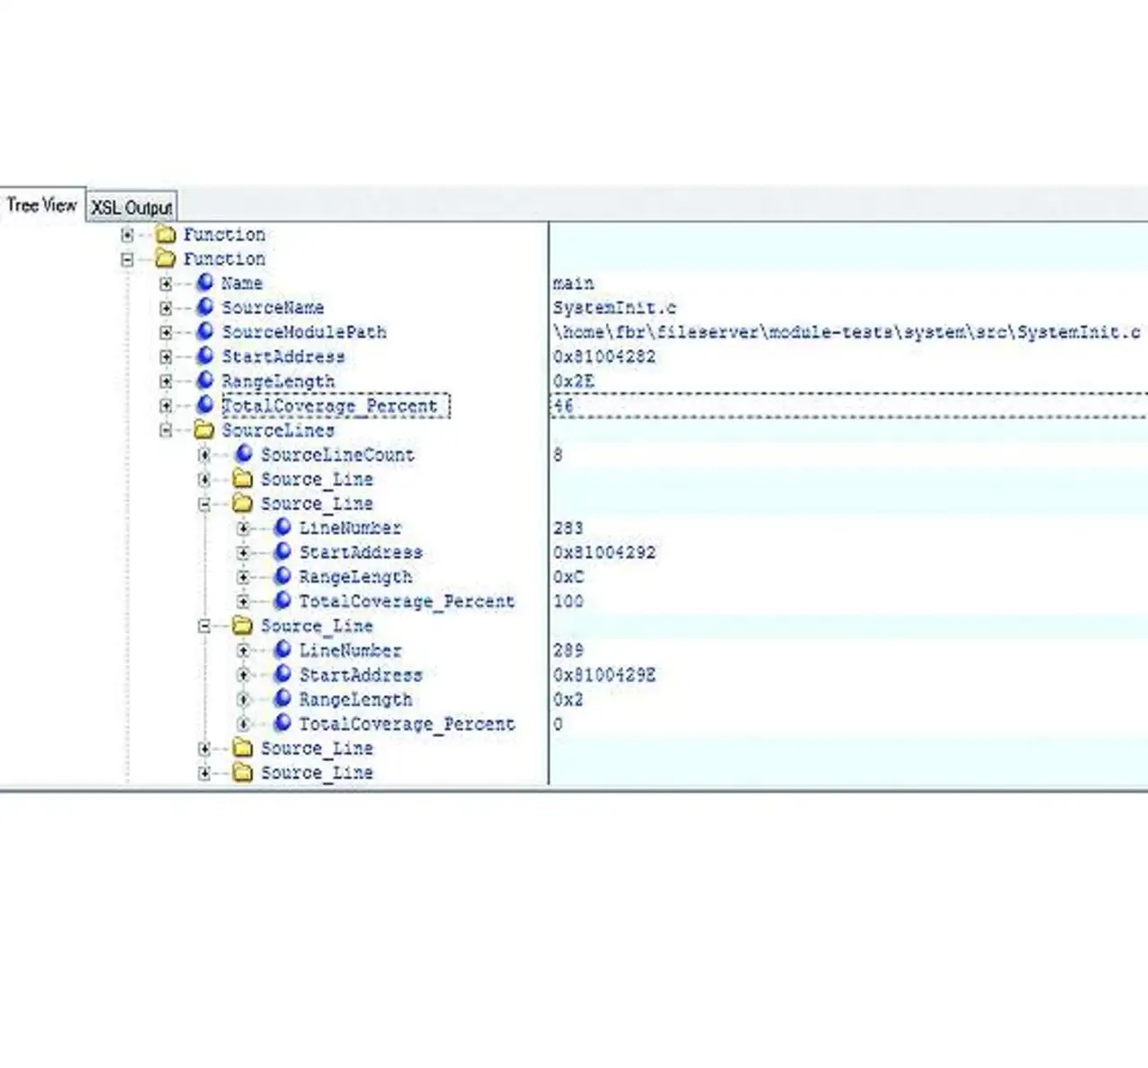Switch to the XSL Output tab

click(132, 207)
